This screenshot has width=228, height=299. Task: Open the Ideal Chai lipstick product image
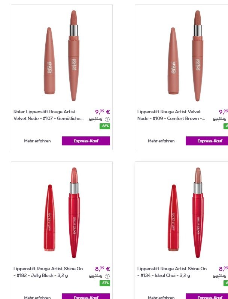point(186,213)
